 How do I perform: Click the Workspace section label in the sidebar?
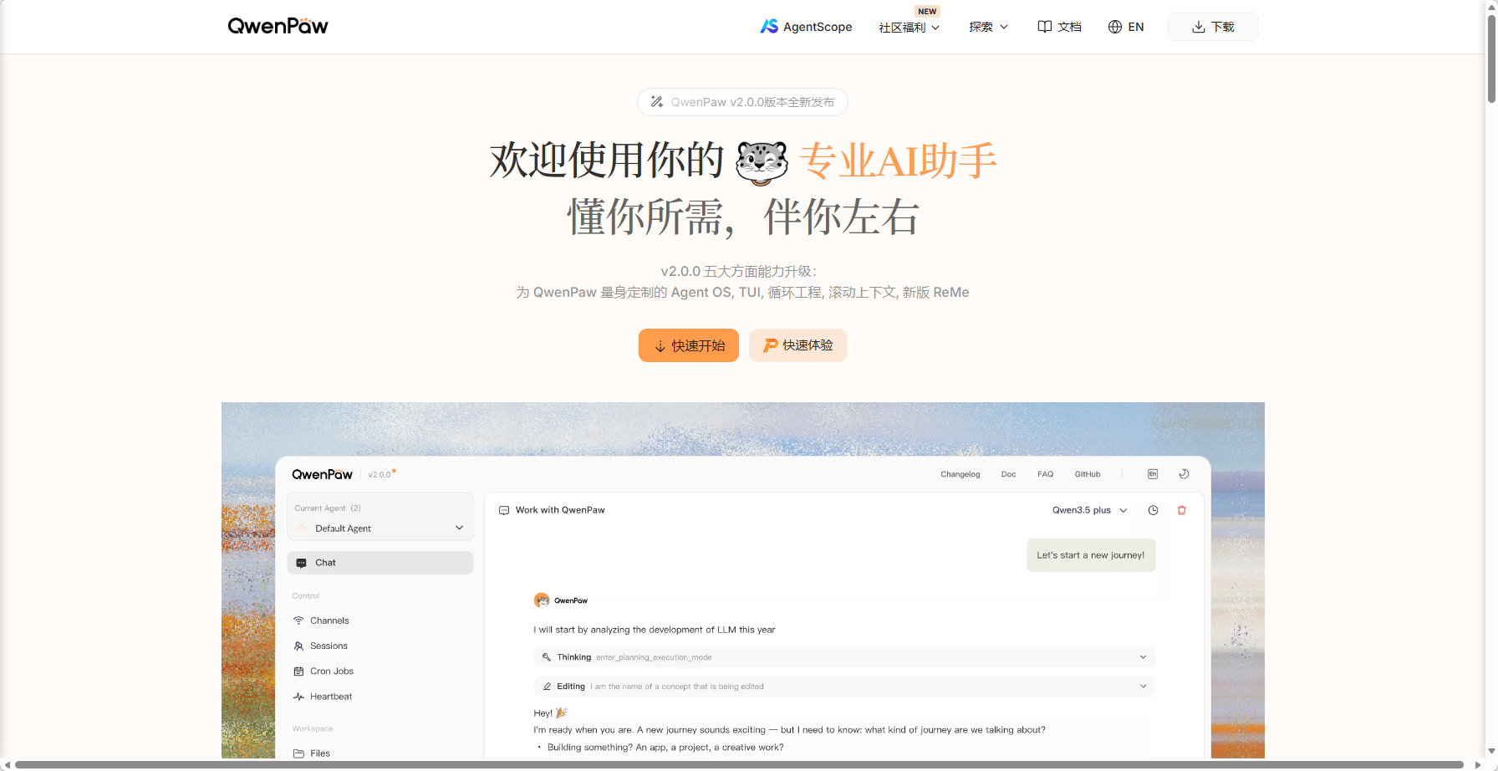[x=313, y=729]
